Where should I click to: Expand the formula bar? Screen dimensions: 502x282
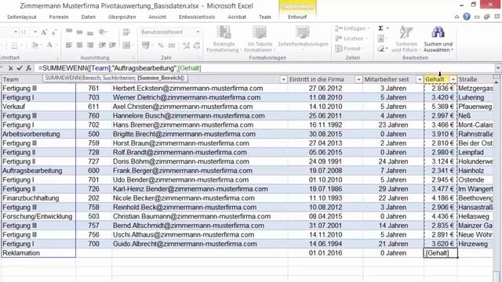click(x=498, y=68)
